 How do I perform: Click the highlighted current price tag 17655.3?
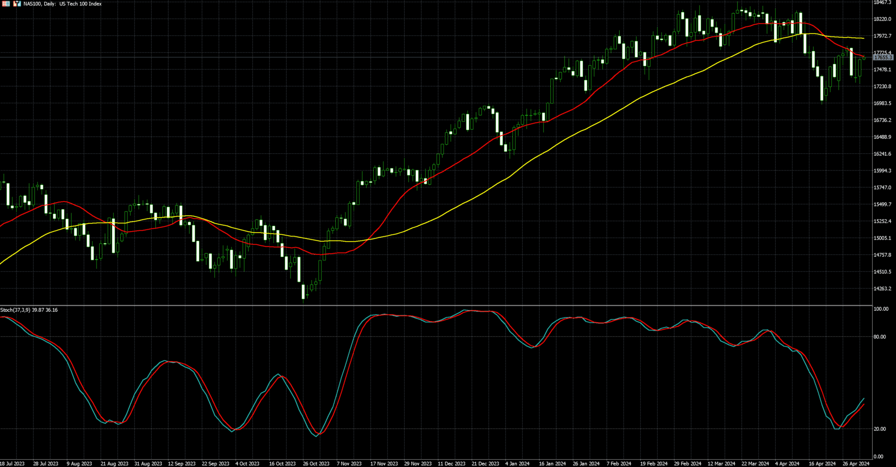(883, 58)
